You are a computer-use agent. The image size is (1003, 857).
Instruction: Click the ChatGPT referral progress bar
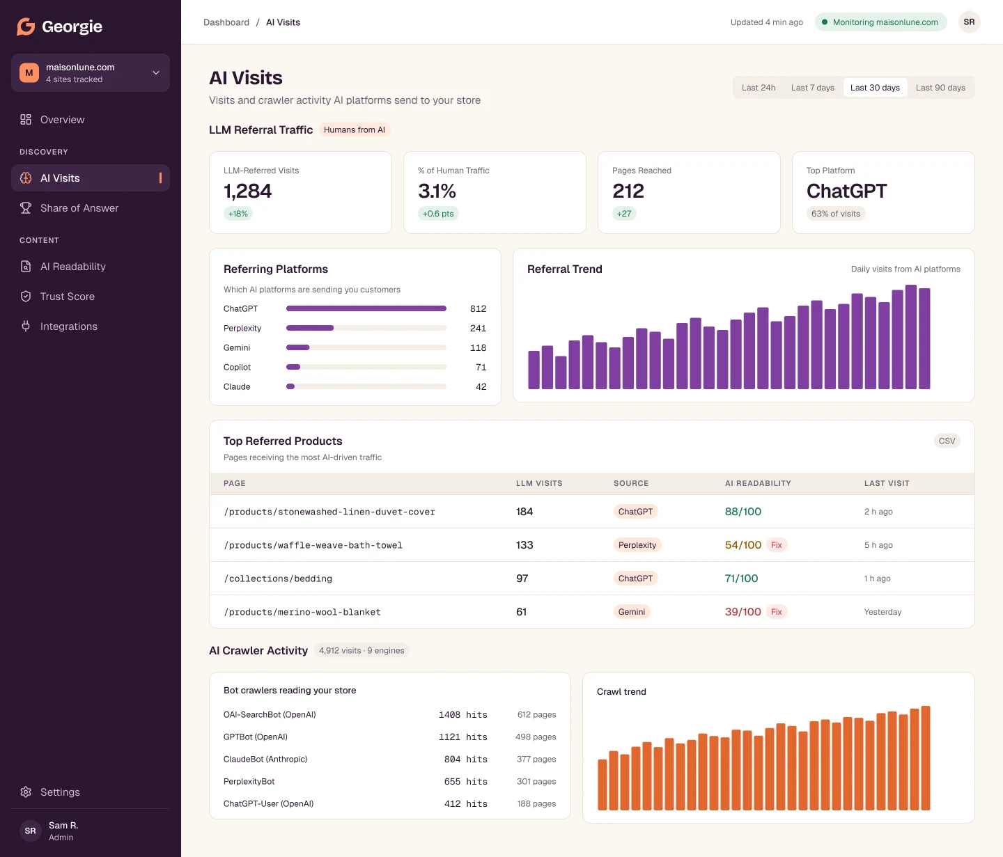[366, 308]
